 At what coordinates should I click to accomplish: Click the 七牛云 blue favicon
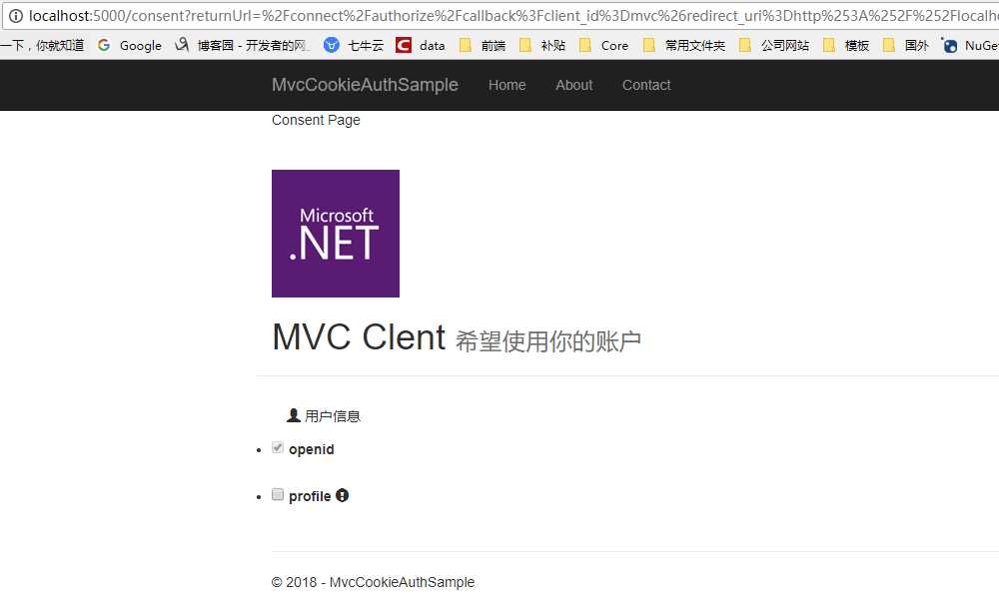click(x=332, y=45)
